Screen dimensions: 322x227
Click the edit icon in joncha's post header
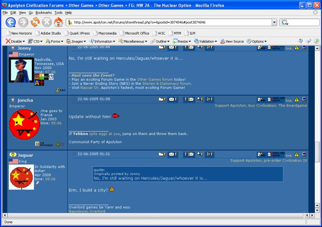(261, 100)
